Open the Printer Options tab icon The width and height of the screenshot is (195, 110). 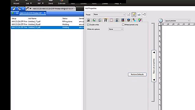[x=105, y=20]
